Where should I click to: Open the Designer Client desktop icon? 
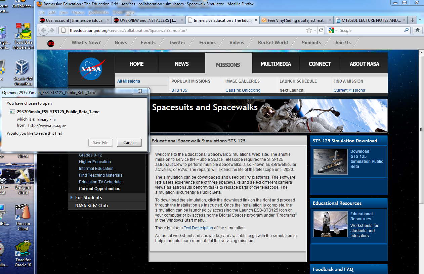point(23,181)
